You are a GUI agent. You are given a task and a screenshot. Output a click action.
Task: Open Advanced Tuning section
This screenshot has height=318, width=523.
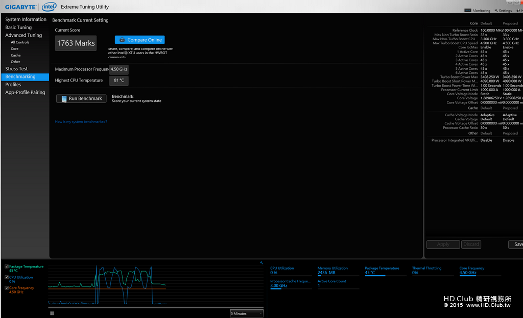23,35
